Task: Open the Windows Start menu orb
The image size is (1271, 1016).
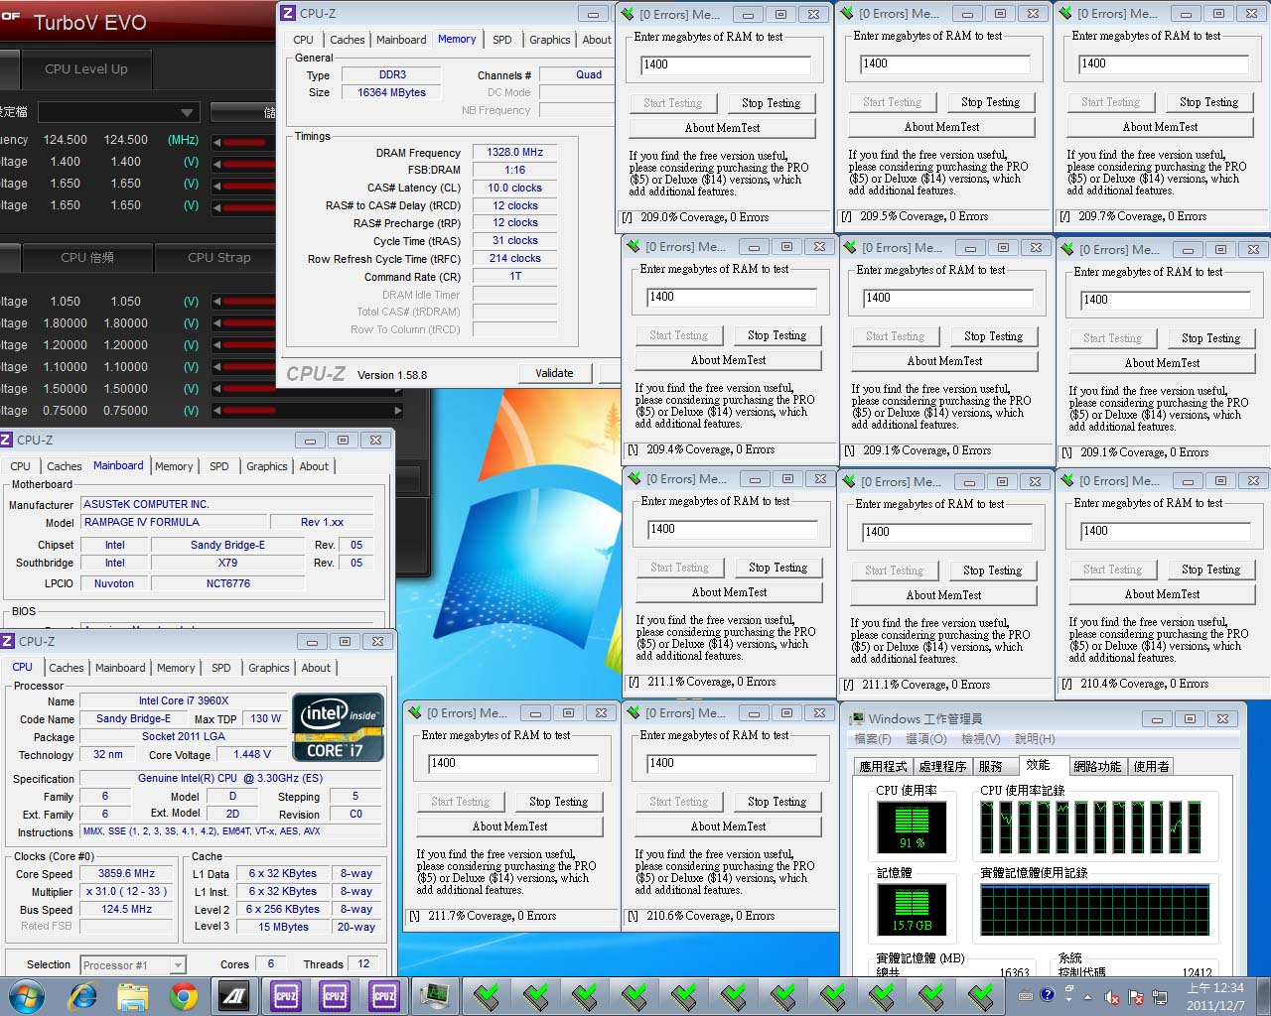Action: pyautogui.click(x=25, y=995)
